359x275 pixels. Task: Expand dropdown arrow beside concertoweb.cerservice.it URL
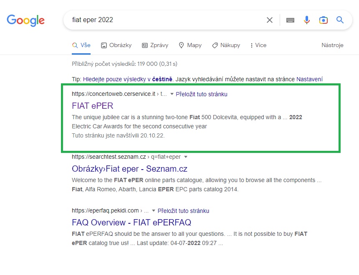(x=172, y=94)
